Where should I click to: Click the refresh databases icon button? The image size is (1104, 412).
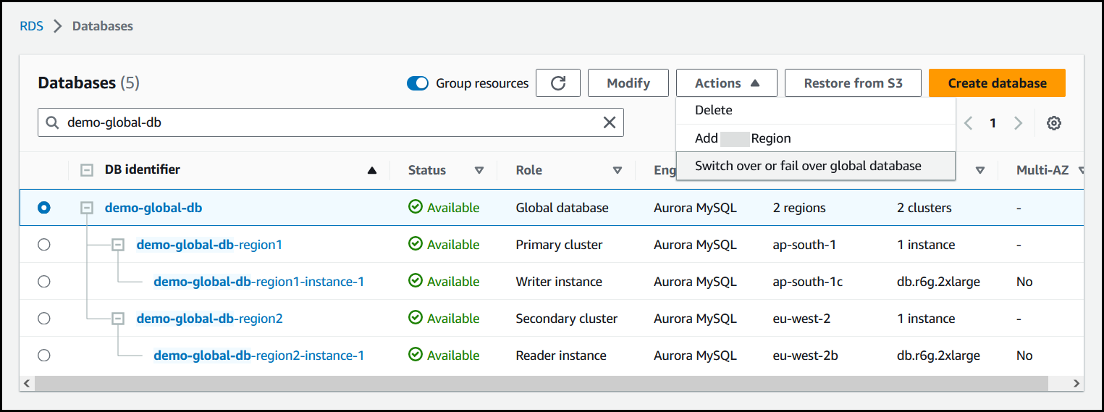[557, 83]
